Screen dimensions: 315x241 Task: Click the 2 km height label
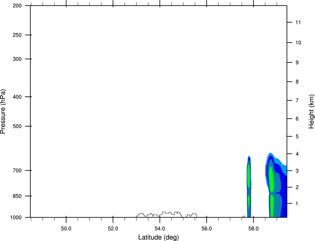[x=297, y=187]
